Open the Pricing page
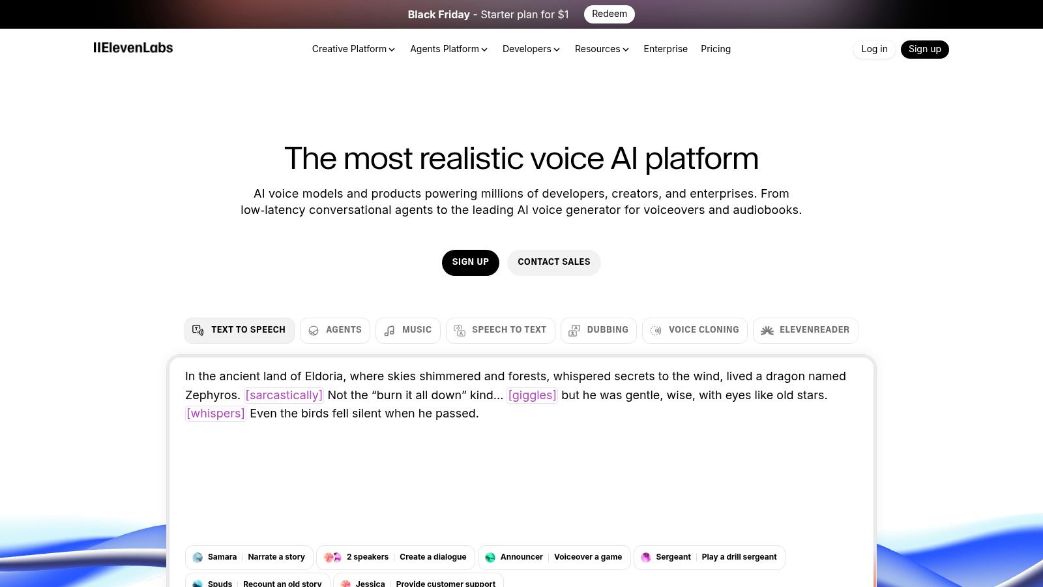 (x=716, y=49)
